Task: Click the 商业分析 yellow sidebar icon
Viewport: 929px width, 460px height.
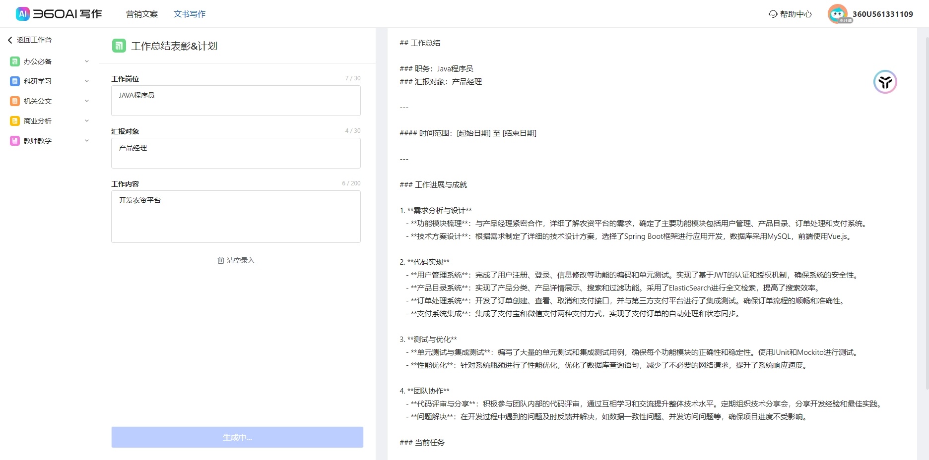Action: coord(15,121)
